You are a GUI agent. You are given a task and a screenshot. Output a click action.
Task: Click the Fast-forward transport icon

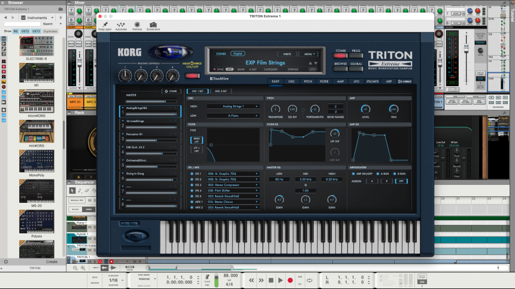[x=260, y=281]
